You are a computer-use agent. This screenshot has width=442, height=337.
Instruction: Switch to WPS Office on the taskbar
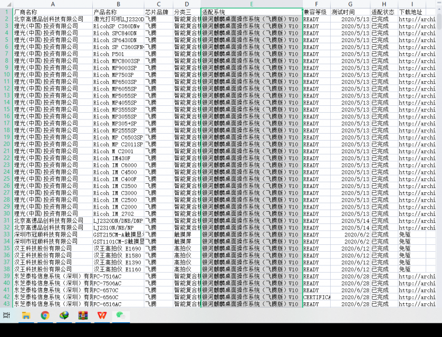coord(102,315)
